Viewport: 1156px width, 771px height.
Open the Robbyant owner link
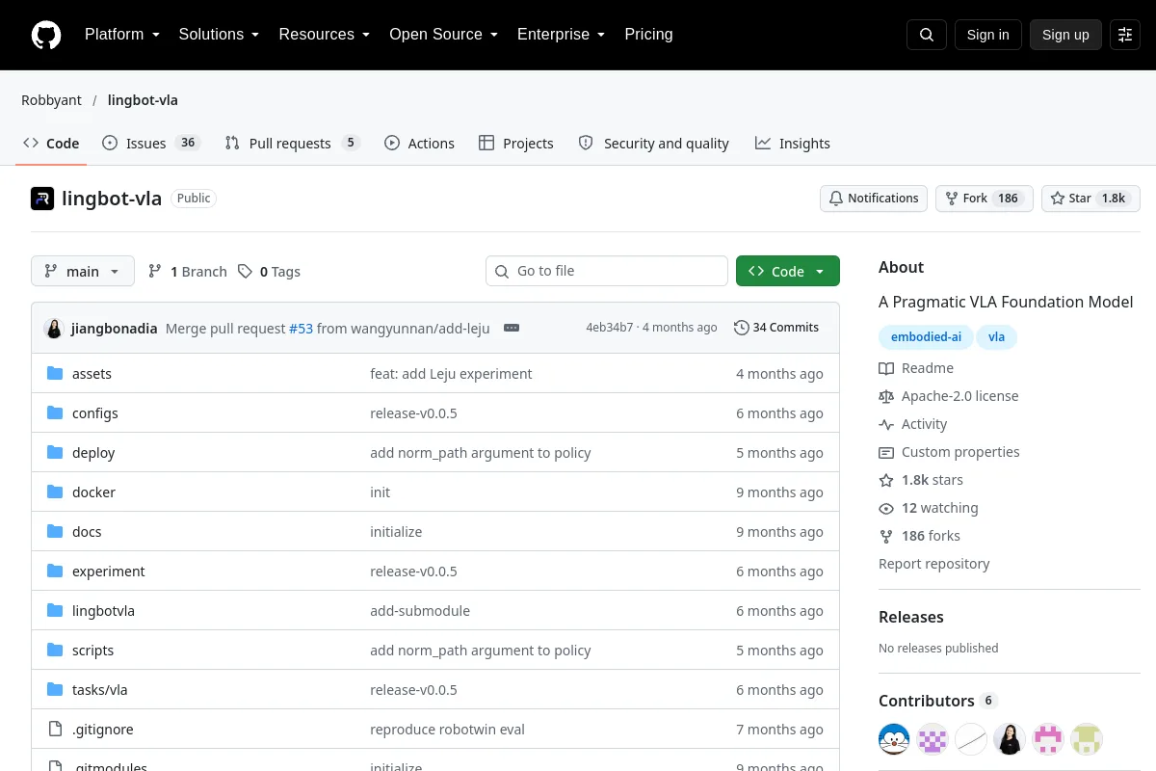pyautogui.click(x=52, y=100)
